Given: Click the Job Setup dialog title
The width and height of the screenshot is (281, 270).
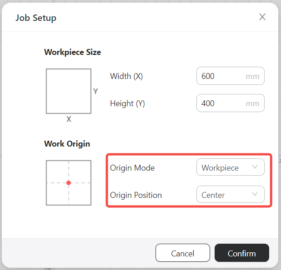Looking at the screenshot, I should tap(36, 18).
